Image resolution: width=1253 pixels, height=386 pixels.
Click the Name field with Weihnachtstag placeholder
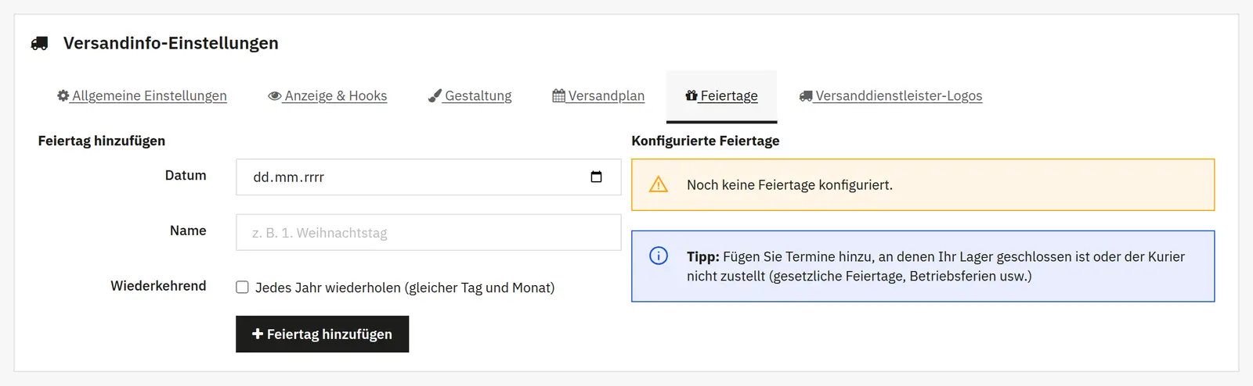pyautogui.click(x=428, y=232)
